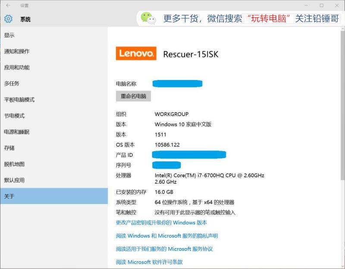
Task: Open the 存储 settings page
Action: pyautogui.click(x=9, y=148)
